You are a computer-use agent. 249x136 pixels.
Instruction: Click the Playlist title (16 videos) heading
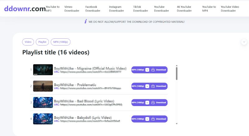coord(56,52)
